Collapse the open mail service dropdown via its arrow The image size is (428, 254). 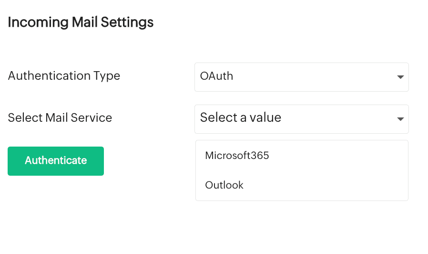pos(400,119)
